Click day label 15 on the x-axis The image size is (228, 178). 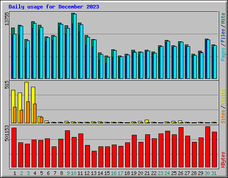107,173
